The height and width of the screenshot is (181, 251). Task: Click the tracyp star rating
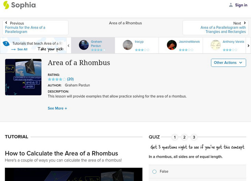(142, 50)
